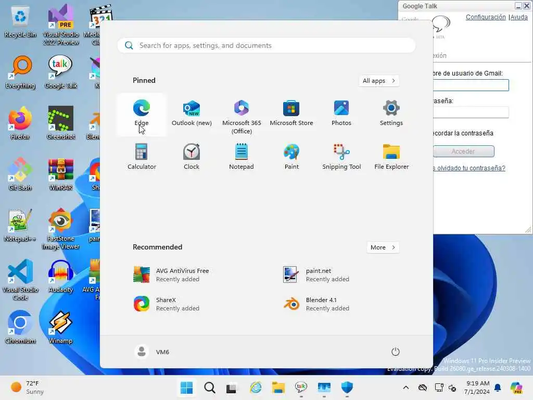The width and height of the screenshot is (533, 400).
Task: Open File Explorer taskbar icon
Action: (278, 387)
